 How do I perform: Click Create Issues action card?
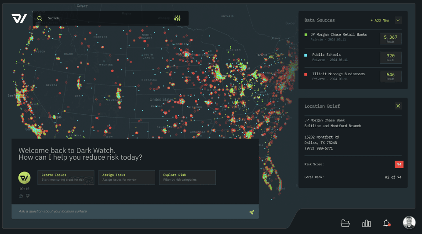tap(66, 177)
